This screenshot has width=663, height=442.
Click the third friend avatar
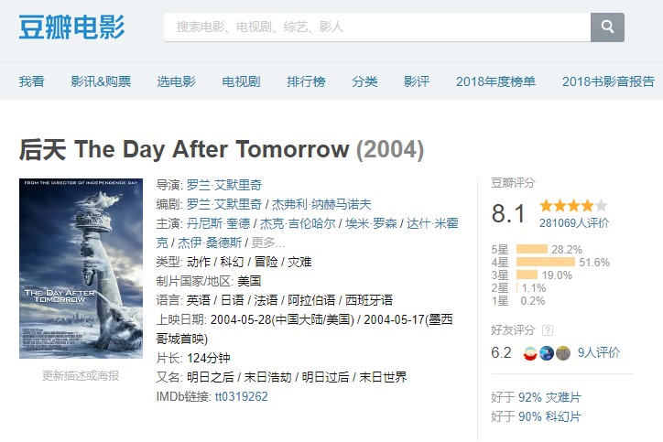[563, 353]
